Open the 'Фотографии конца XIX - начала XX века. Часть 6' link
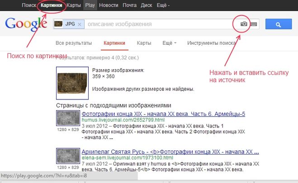This screenshot has width=298, height=183. click(x=163, y=114)
